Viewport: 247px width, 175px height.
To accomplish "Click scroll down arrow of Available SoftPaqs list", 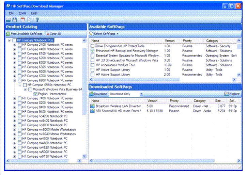I will tap(239, 75).
